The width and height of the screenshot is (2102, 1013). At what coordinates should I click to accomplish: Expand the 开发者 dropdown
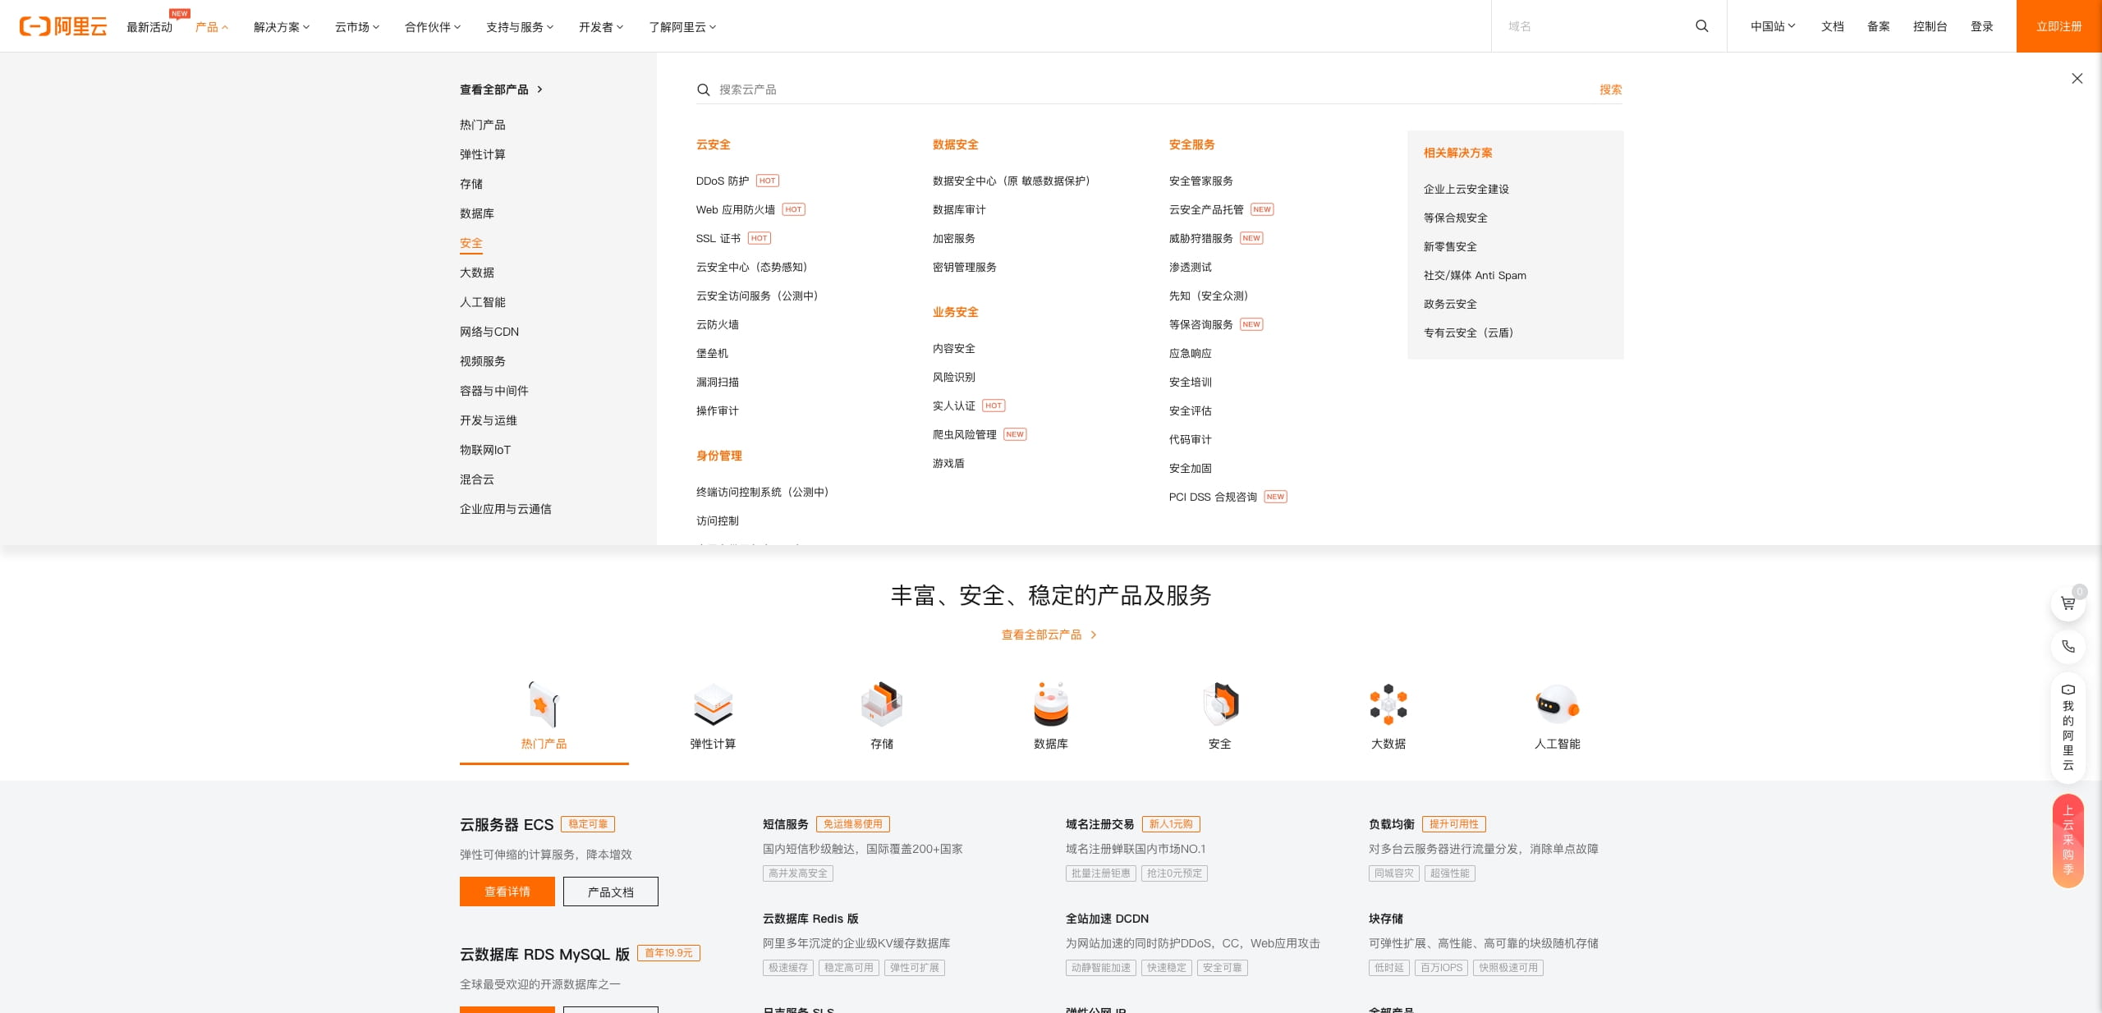tap(601, 27)
